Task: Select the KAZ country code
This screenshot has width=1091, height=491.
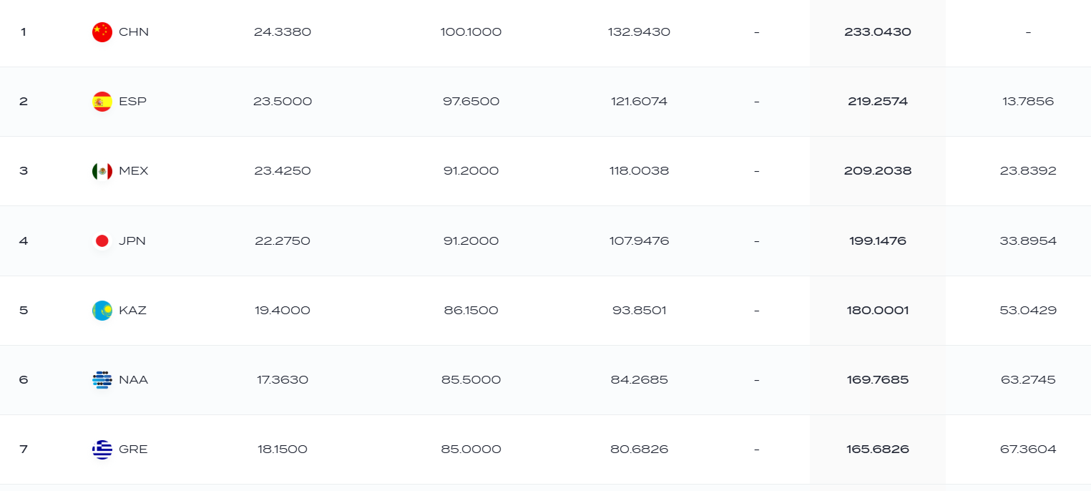Action: pyautogui.click(x=132, y=311)
